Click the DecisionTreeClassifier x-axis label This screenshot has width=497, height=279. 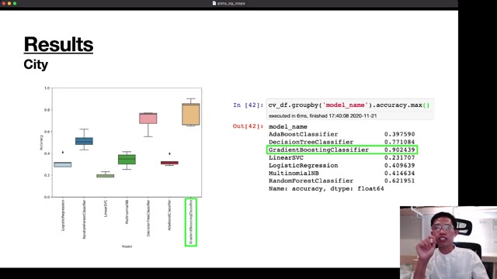click(x=148, y=218)
